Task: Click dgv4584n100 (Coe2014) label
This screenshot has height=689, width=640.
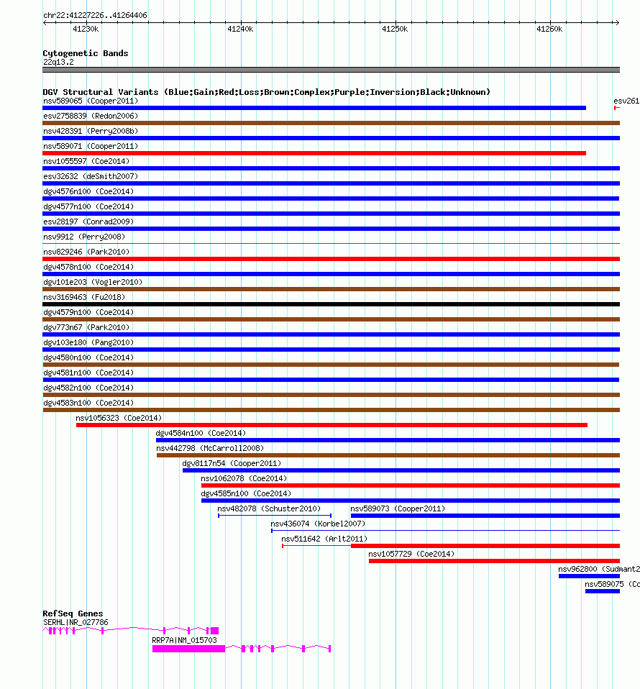Action: click(x=201, y=433)
